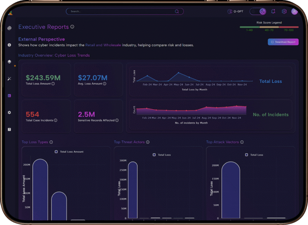This screenshot has width=308, height=225.
Task: Show info for Top Threat Actors
Action: coord(148,142)
